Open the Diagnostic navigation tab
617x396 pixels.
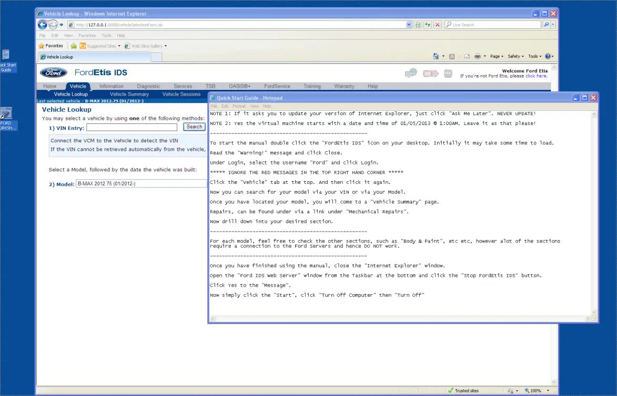click(x=148, y=86)
